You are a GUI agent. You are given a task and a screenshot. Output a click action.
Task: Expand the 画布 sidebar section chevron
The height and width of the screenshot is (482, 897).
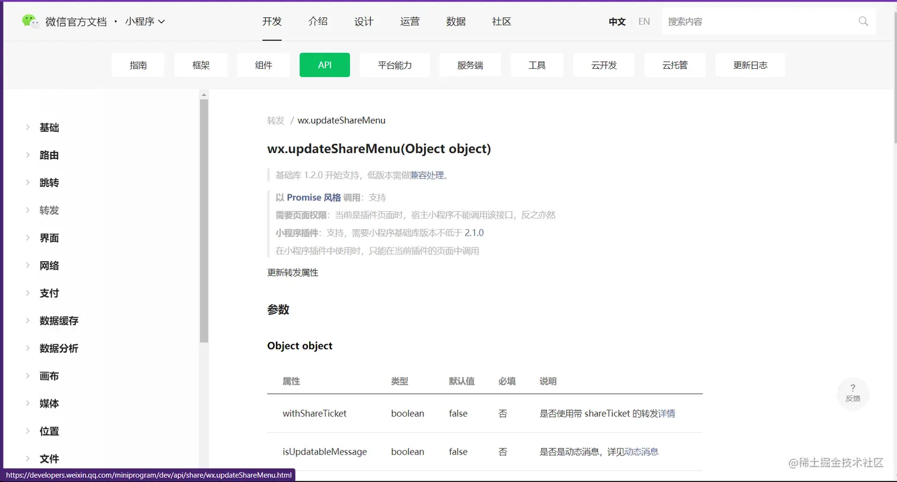(x=28, y=376)
